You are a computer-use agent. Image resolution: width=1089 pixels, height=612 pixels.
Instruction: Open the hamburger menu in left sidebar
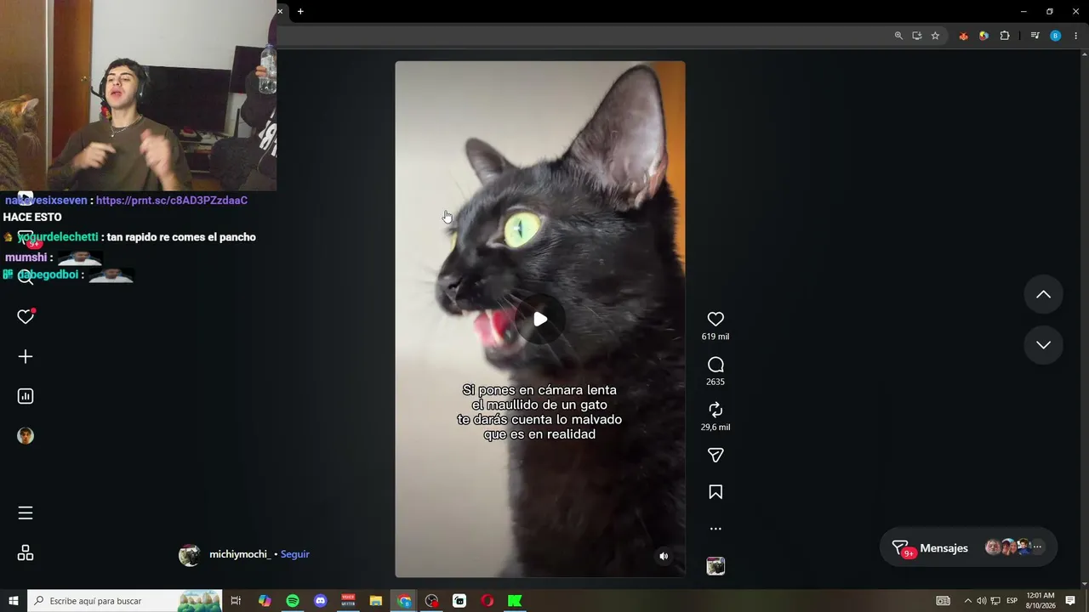coord(26,513)
